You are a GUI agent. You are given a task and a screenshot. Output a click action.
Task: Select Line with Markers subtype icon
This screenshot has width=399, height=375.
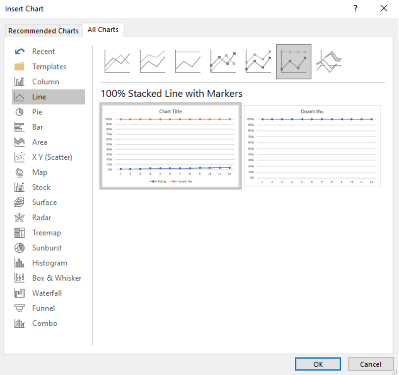(223, 62)
